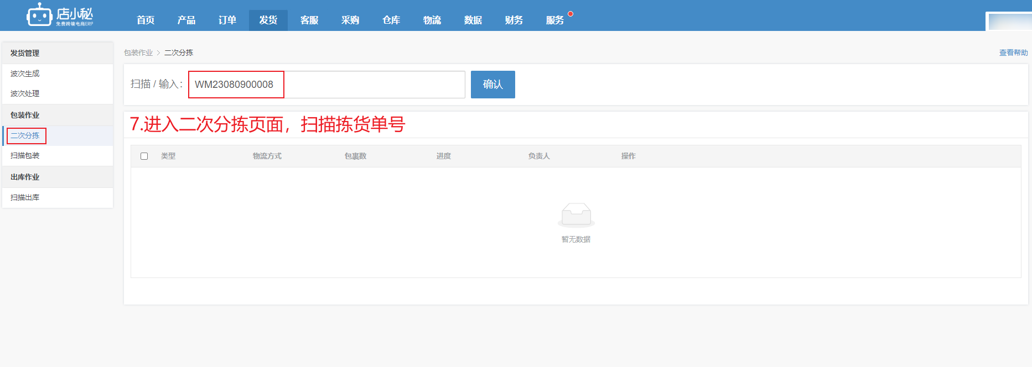
Task: Open the 财务 menu
Action: [x=514, y=20]
